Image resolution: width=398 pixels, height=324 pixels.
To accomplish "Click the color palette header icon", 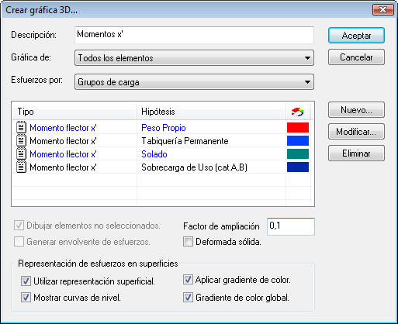I will 297,112.
